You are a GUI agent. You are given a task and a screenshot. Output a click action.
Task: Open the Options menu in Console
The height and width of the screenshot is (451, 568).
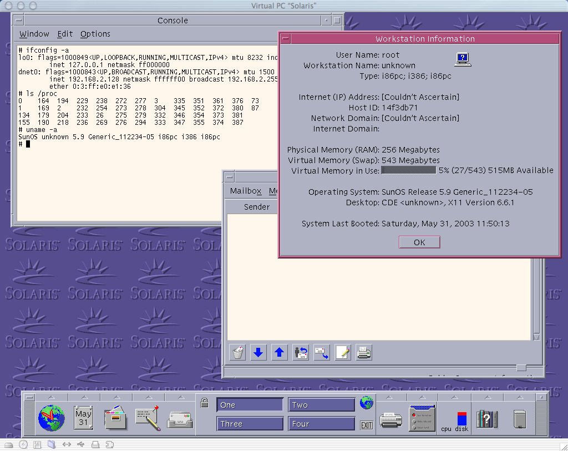(x=95, y=34)
